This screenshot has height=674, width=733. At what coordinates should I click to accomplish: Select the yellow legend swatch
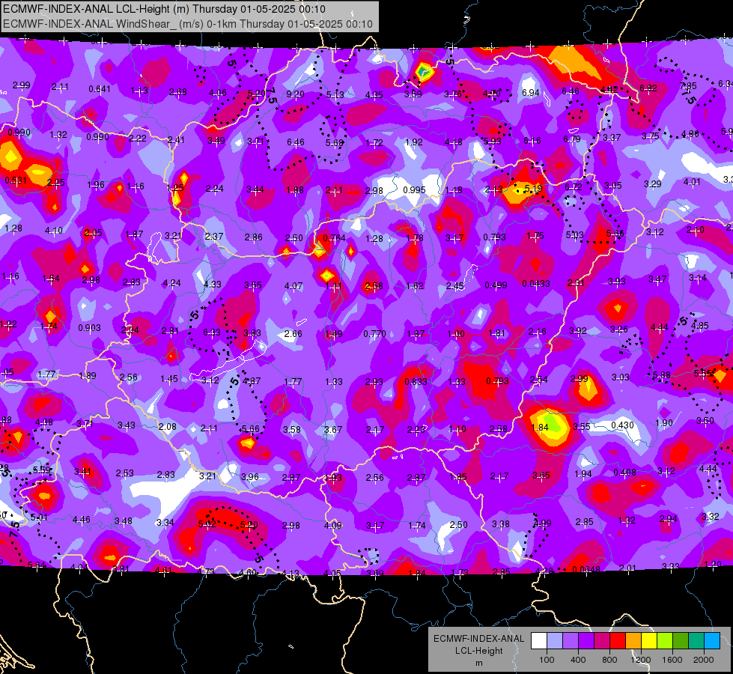coord(649,641)
